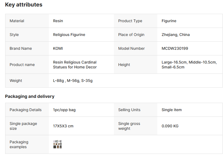Click the Model Number label cell
This screenshot has height=156, width=223.
[x=131, y=48]
